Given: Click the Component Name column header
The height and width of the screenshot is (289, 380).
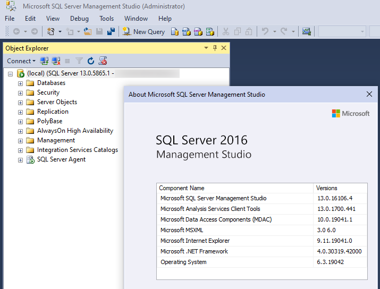Looking at the screenshot, I should [235, 188].
